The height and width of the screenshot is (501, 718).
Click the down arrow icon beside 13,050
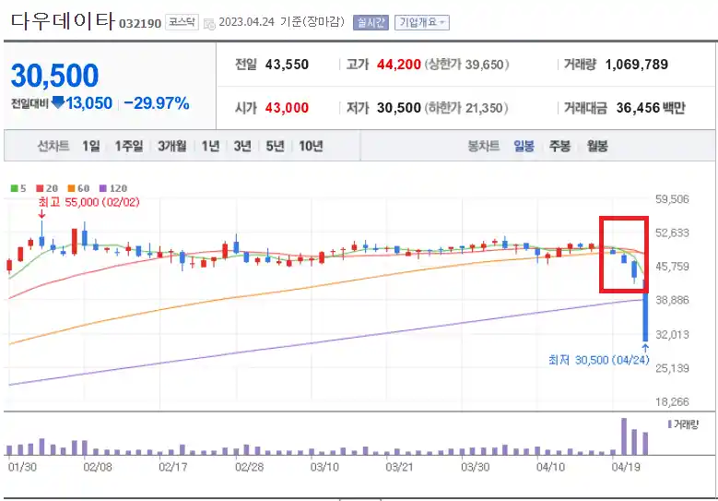58,102
